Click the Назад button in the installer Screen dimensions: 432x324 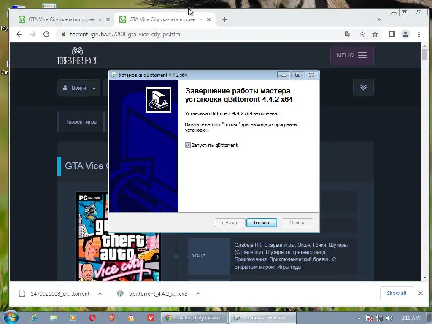(x=230, y=223)
